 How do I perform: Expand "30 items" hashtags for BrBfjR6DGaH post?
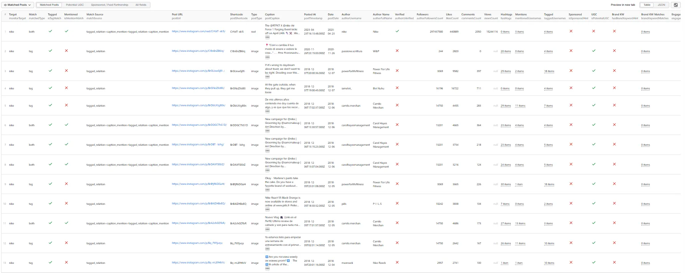[505, 184]
